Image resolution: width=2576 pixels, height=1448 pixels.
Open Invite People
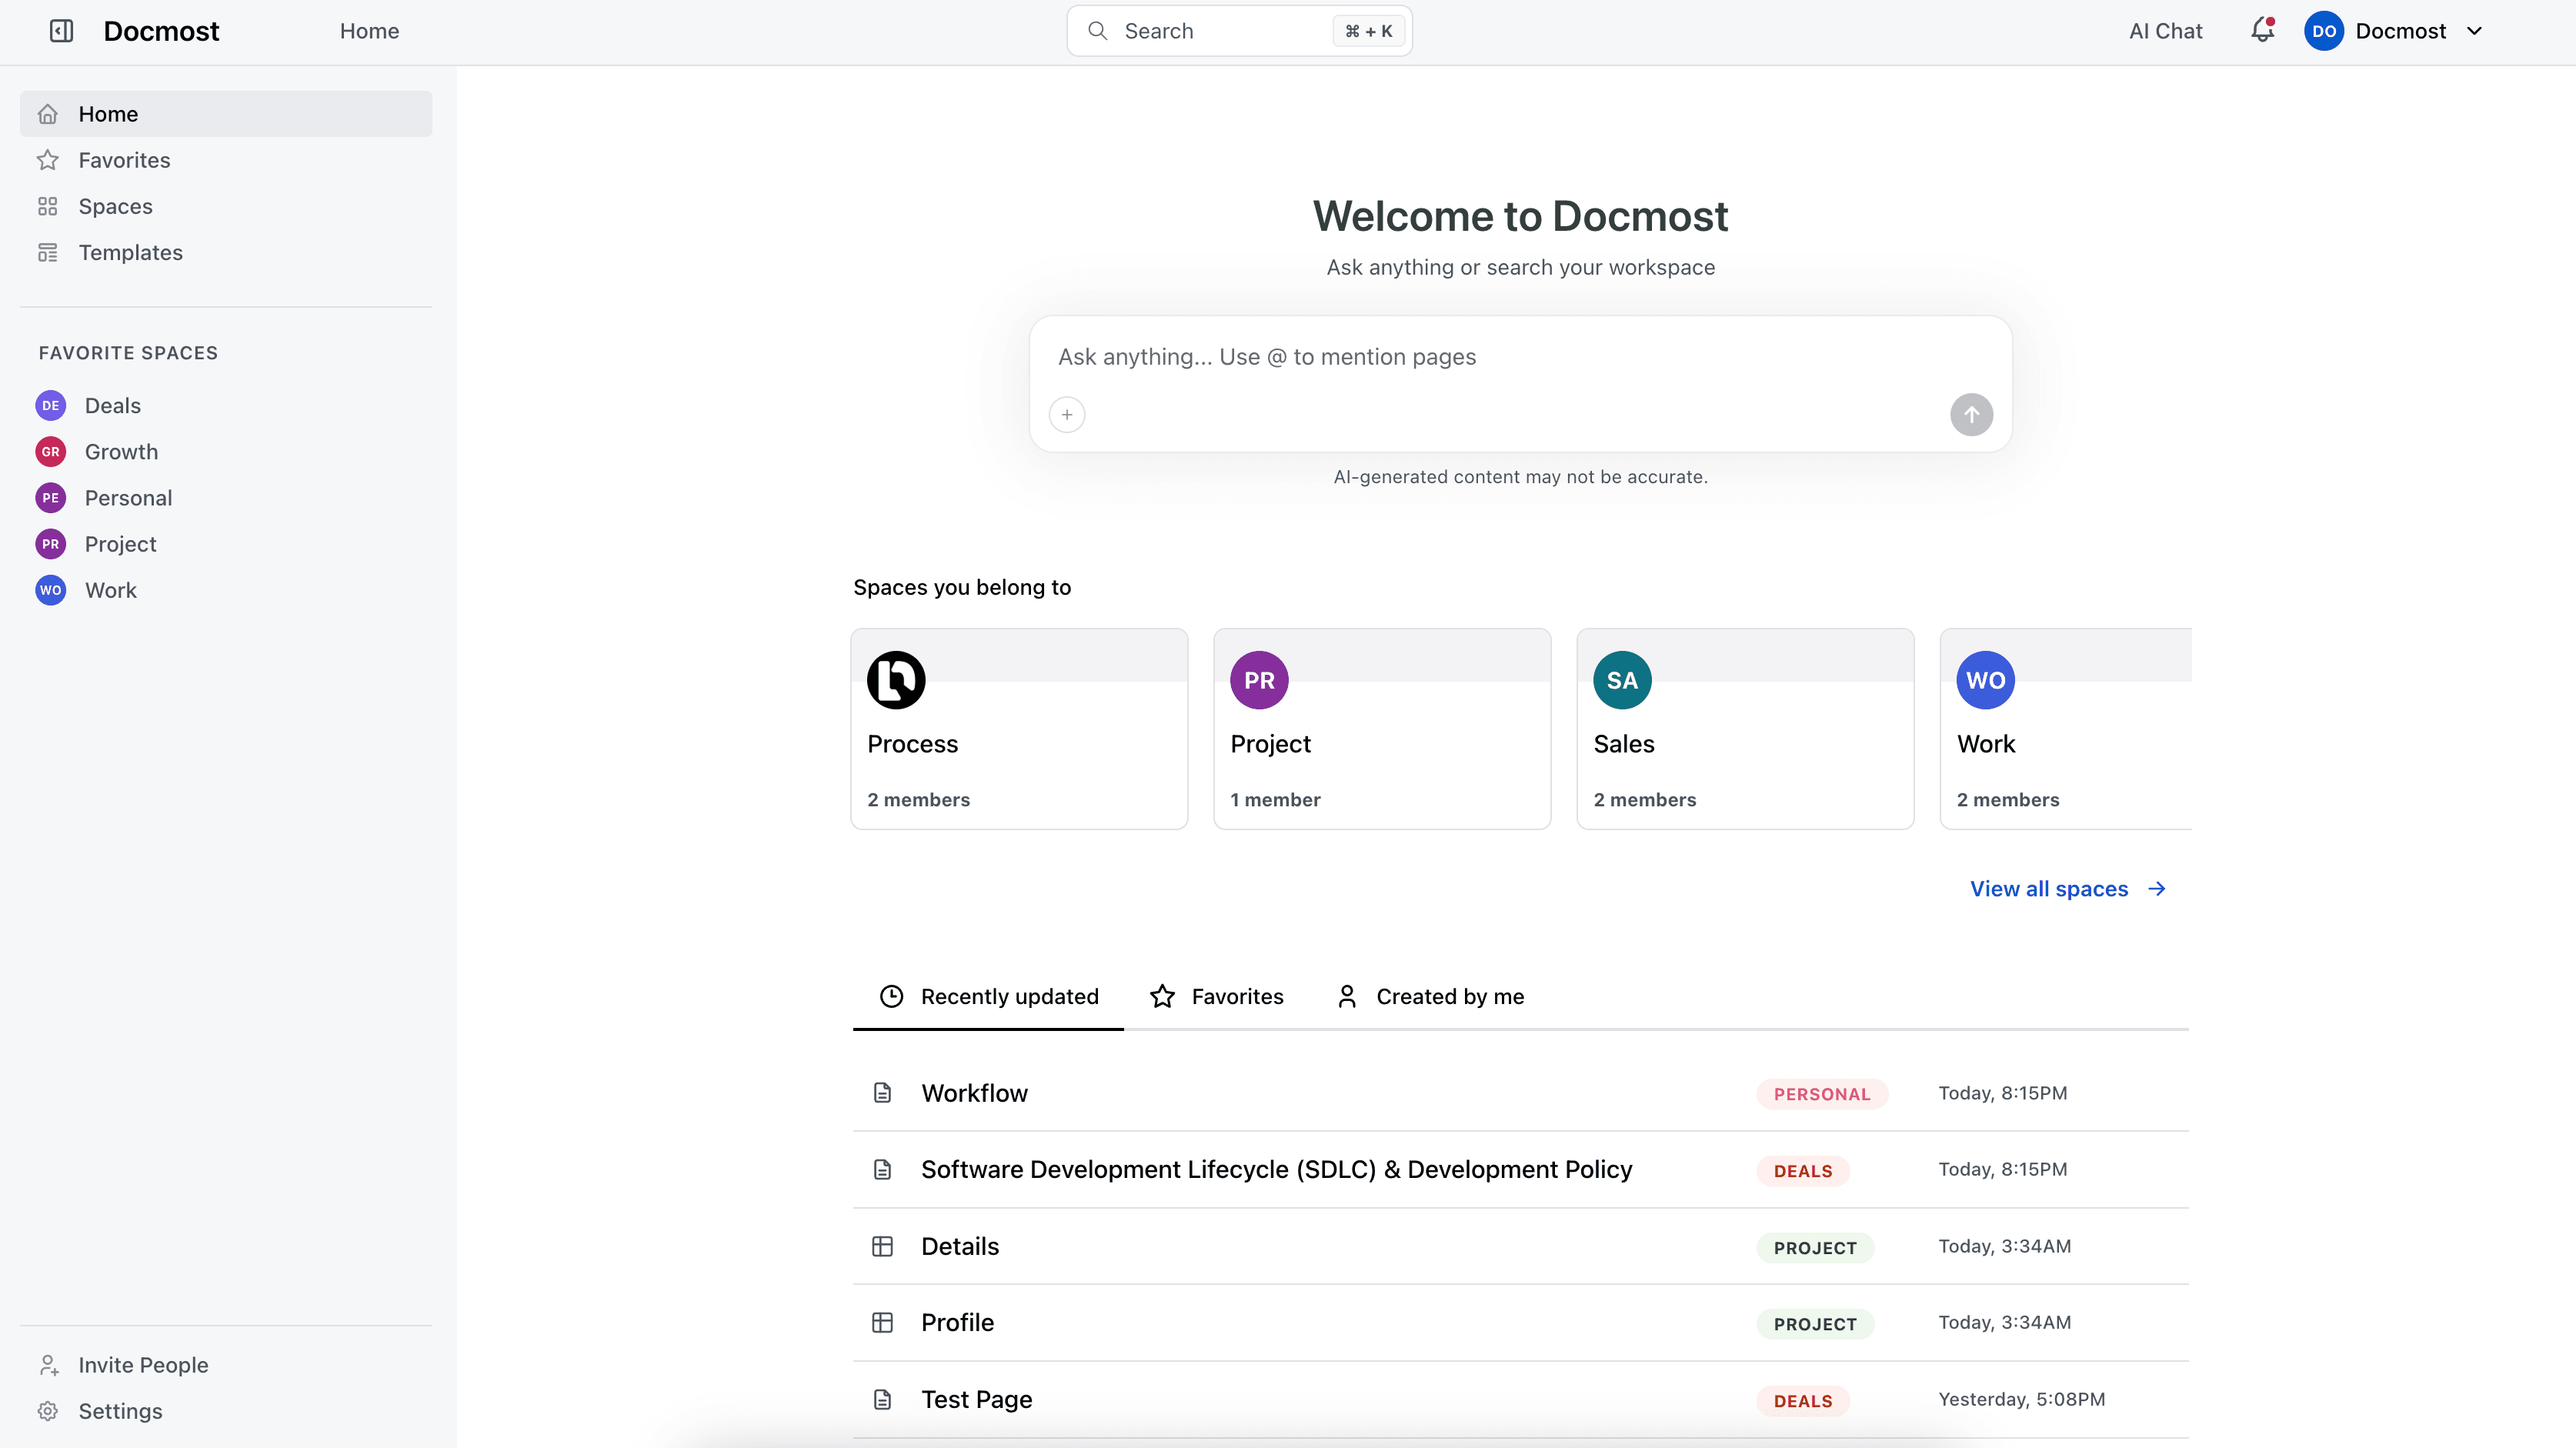226,1365
